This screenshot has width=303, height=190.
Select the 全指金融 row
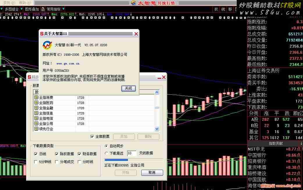click(x=94, y=108)
